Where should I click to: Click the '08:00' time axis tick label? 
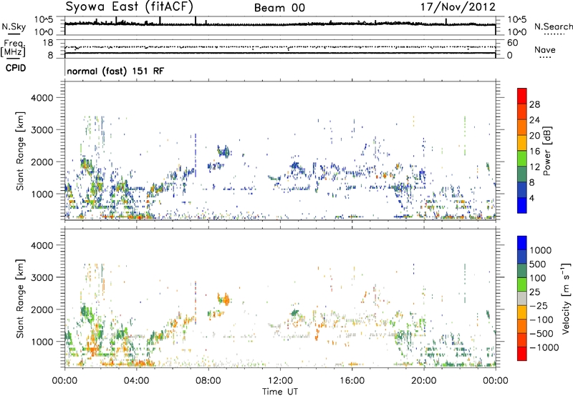tap(208, 381)
